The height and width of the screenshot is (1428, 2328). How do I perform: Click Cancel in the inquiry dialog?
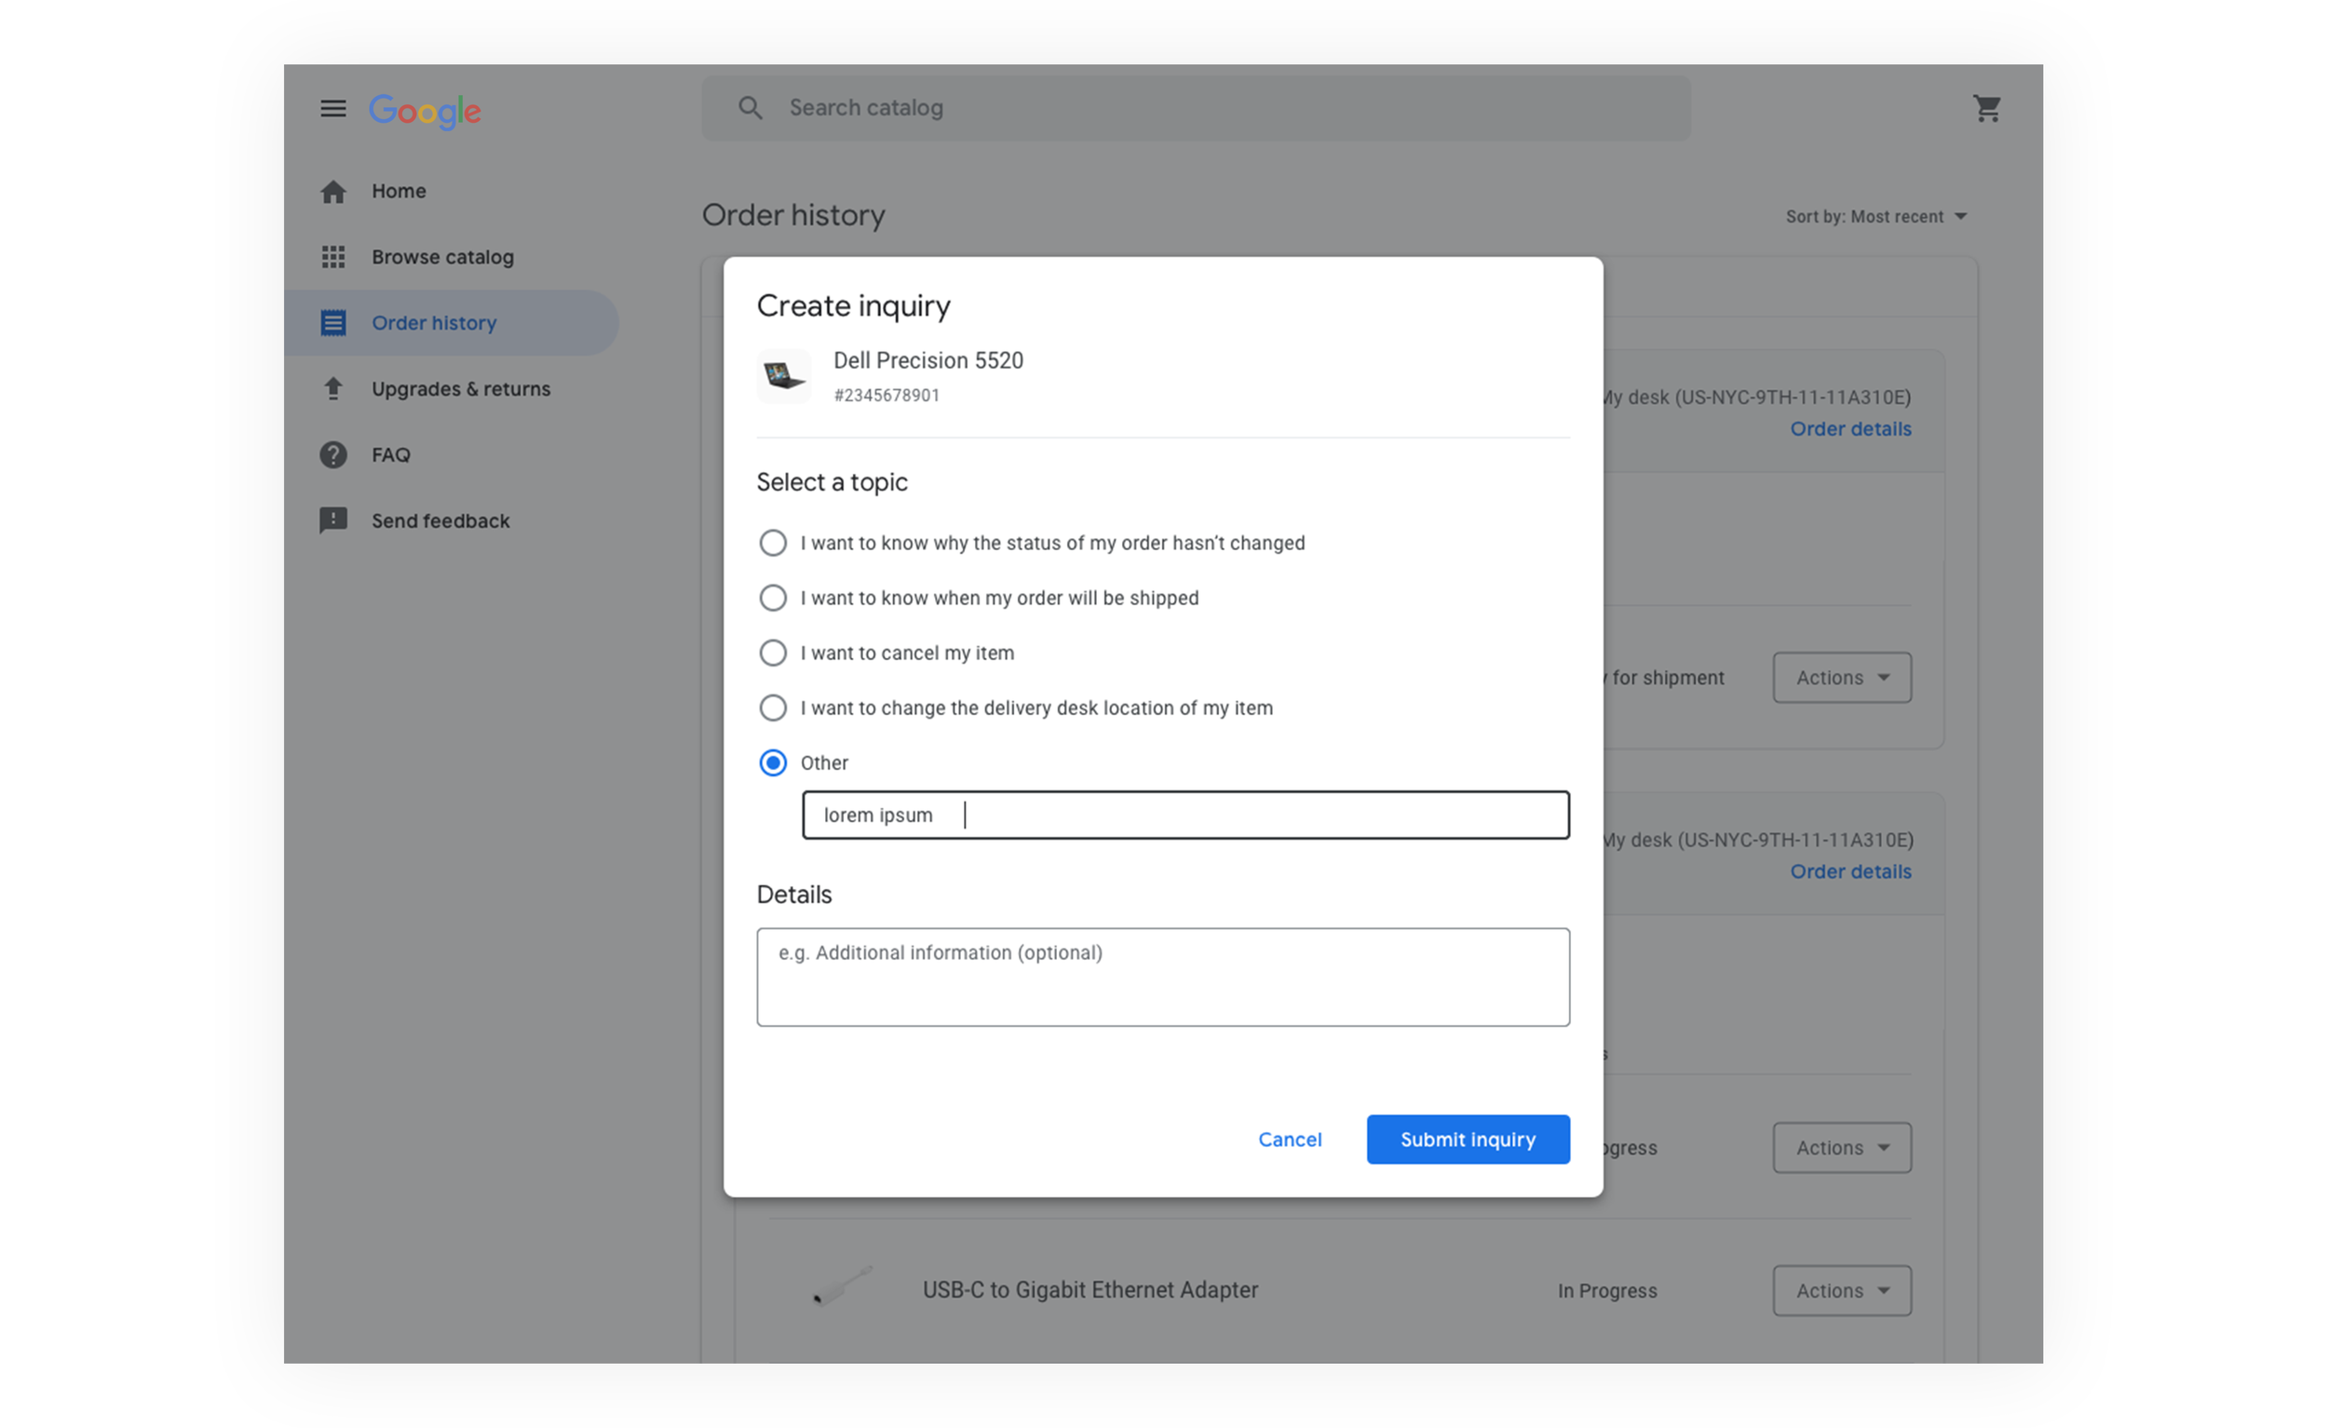[x=1290, y=1139]
